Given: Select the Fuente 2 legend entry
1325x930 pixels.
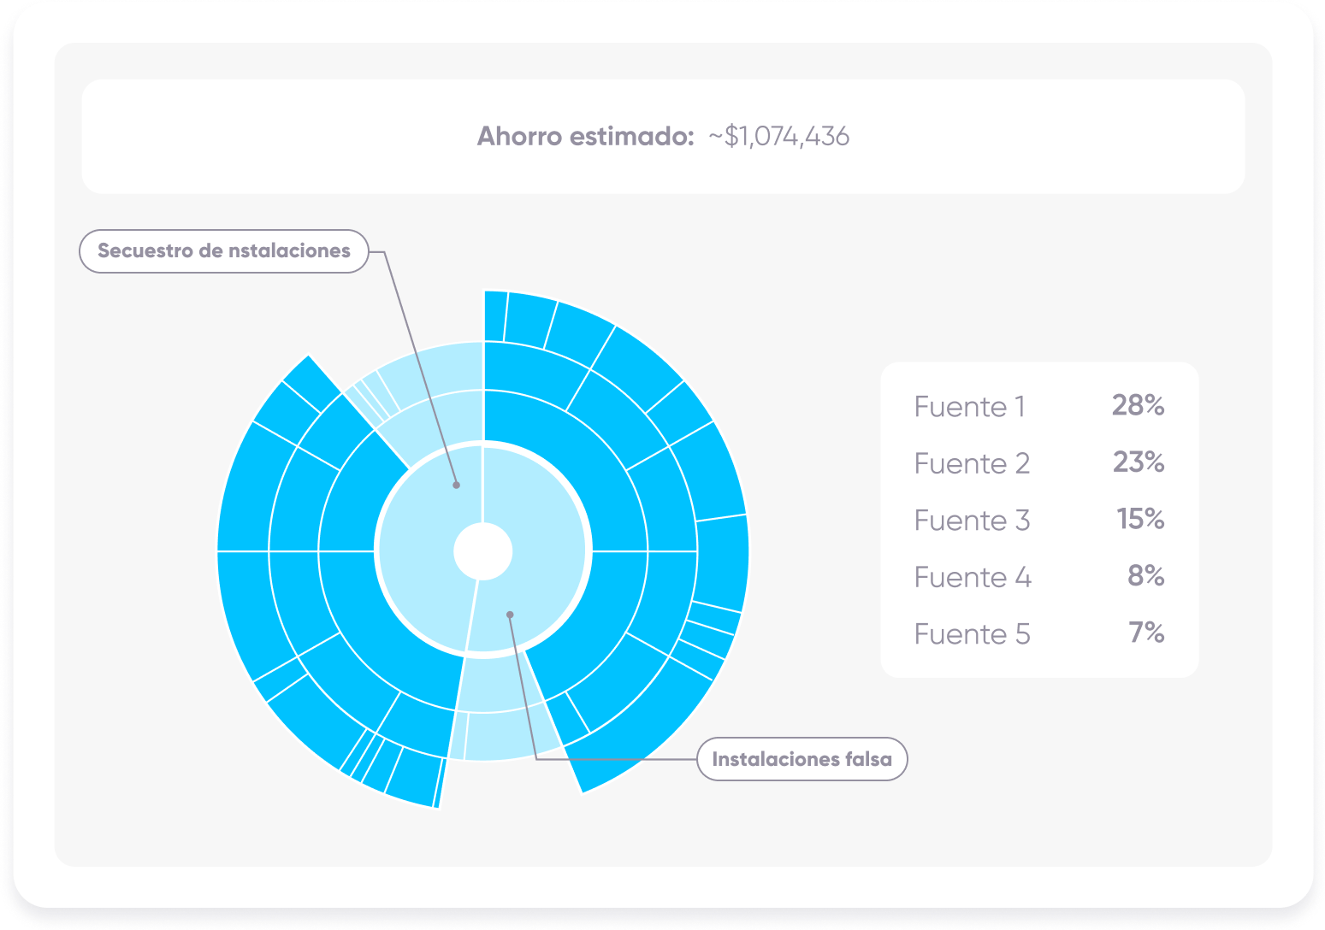Looking at the screenshot, I should [x=971, y=463].
